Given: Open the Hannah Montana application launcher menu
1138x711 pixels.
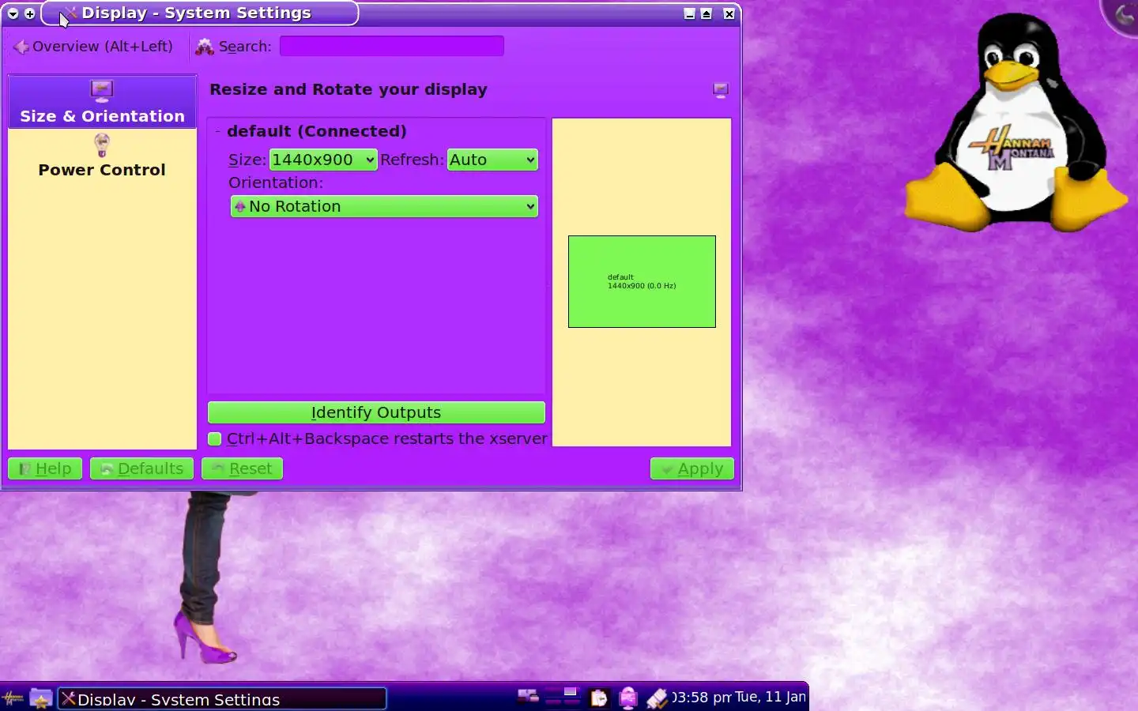Looking at the screenshot, I should coord(13,698).
